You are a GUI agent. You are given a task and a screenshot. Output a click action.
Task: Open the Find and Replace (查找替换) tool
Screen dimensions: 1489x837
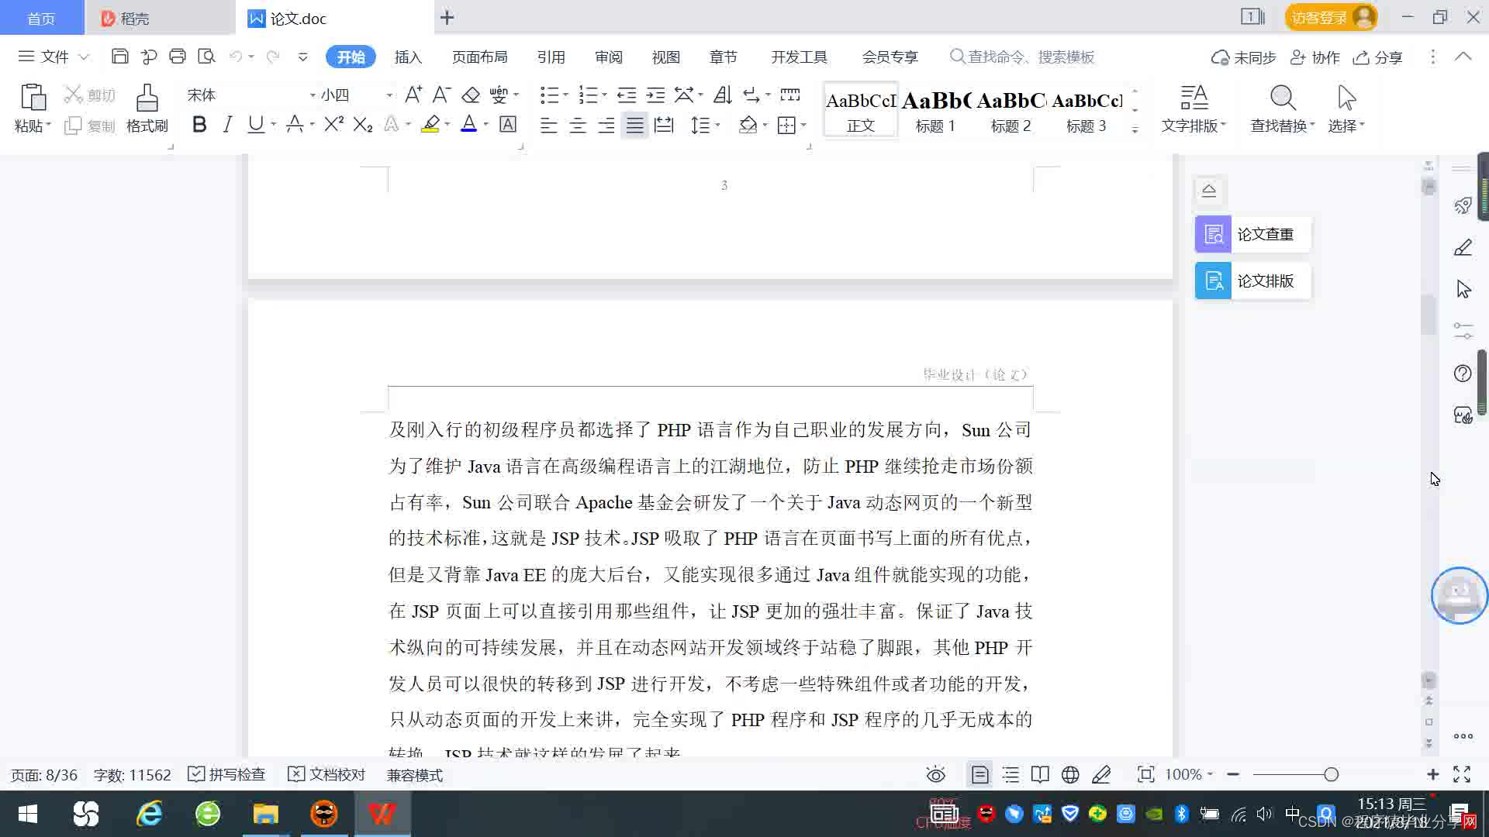point(1282,108)
